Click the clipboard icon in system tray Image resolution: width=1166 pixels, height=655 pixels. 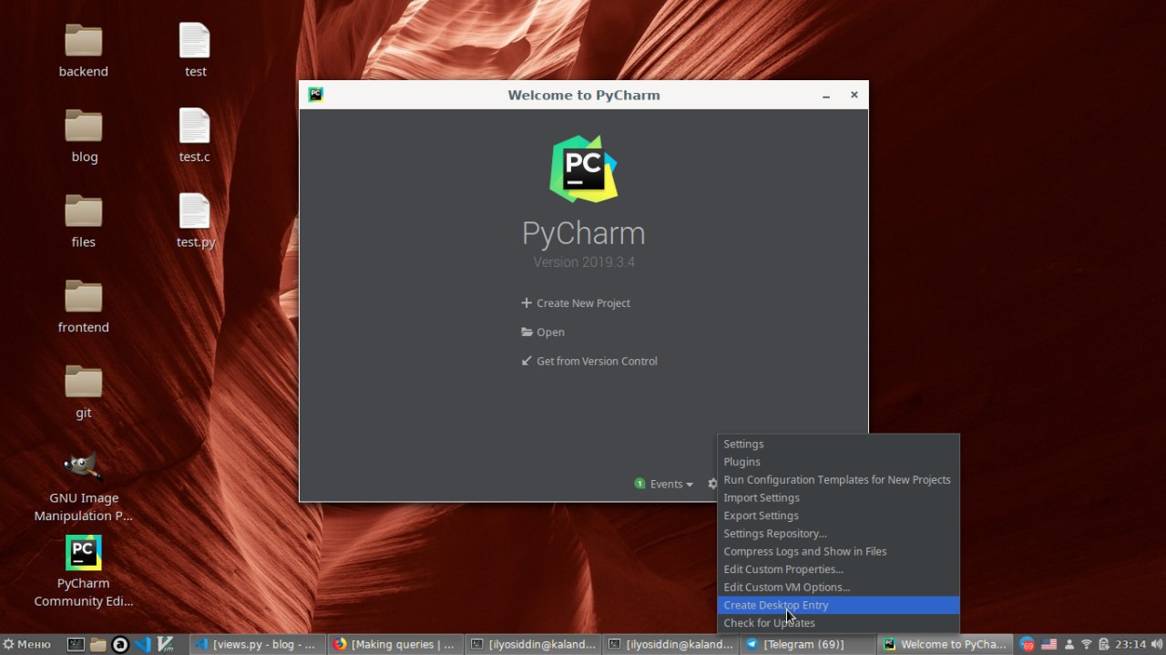(1103, 644)
